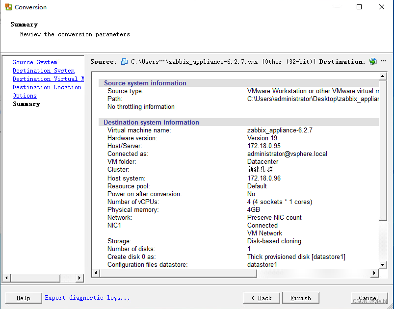Cancel the conversion wizard
This screenshot has height=309, width=394.
pyautogui.click(x=369, y=298)
